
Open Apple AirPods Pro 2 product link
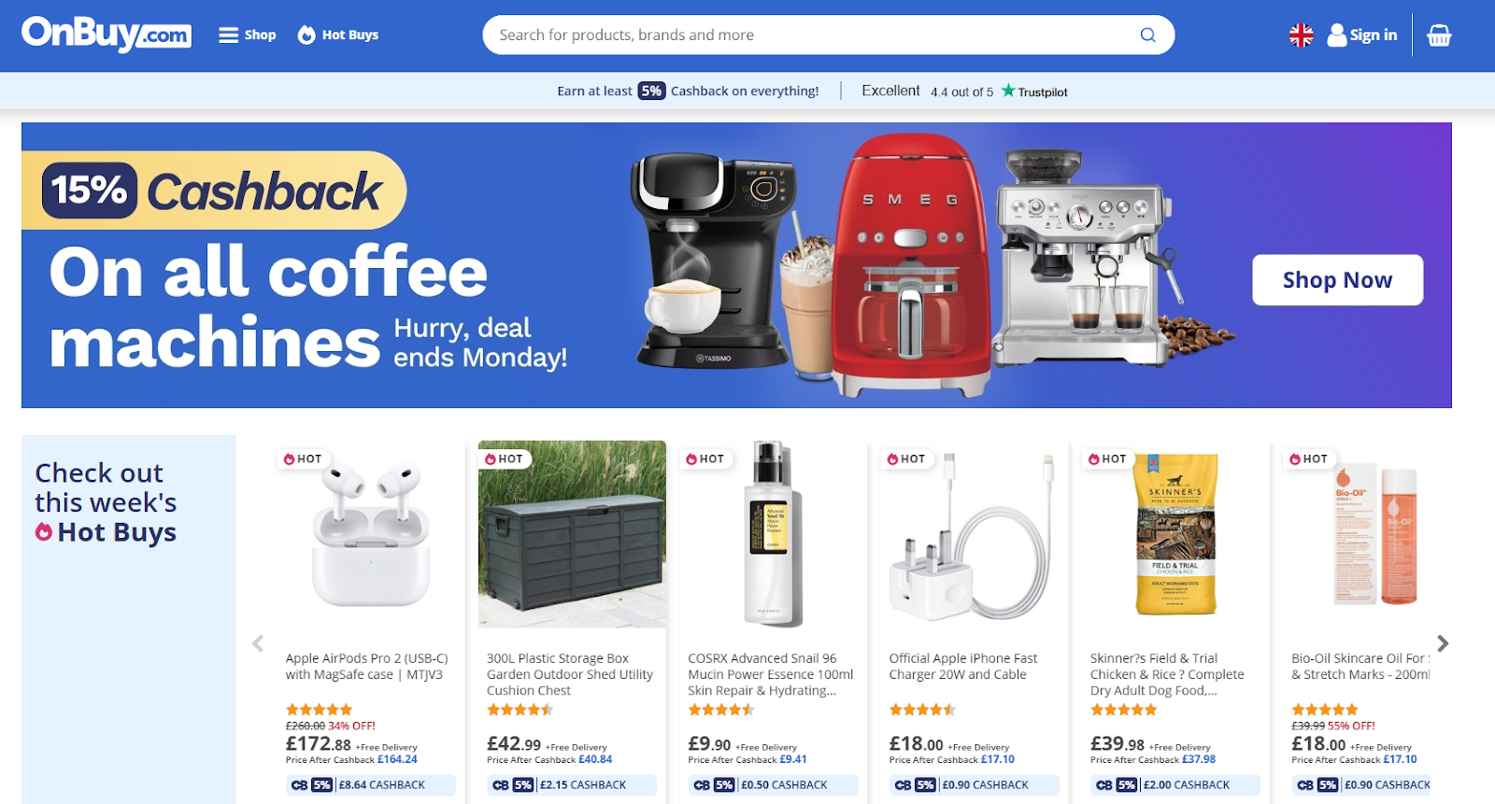pos(367,667)
